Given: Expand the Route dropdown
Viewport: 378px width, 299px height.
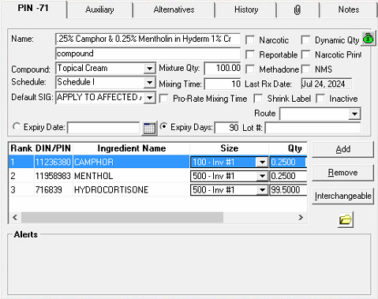Looking at the screenshot, I should (354, 114).
